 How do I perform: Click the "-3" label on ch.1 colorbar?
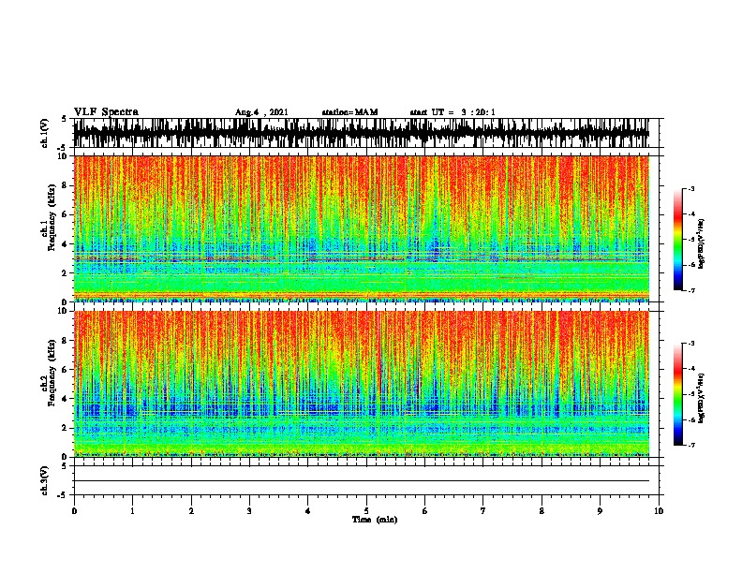point(691,188)
